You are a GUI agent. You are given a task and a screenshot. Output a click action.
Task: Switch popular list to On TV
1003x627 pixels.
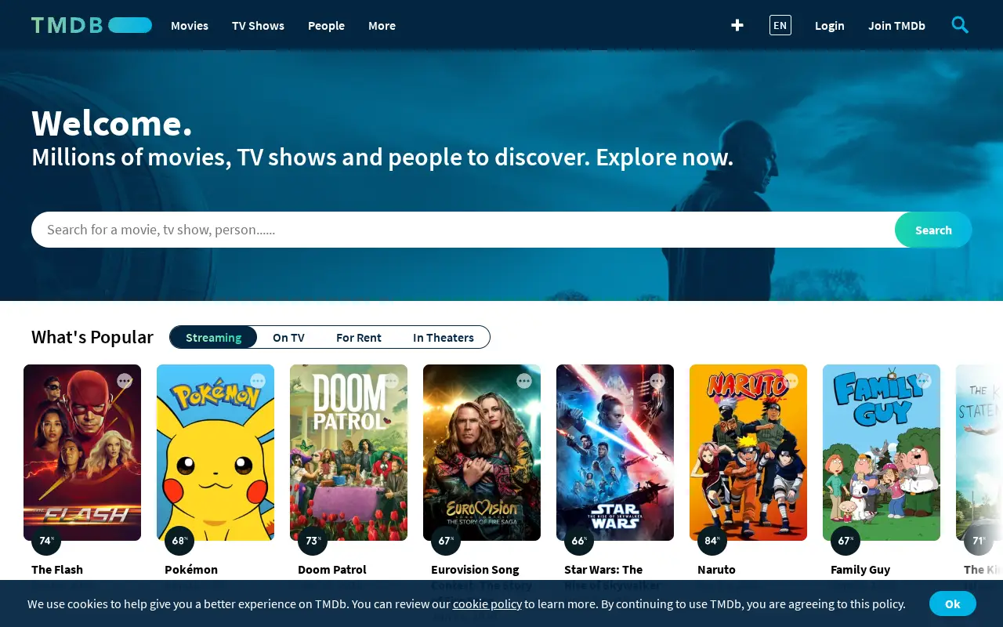(288, 337)
